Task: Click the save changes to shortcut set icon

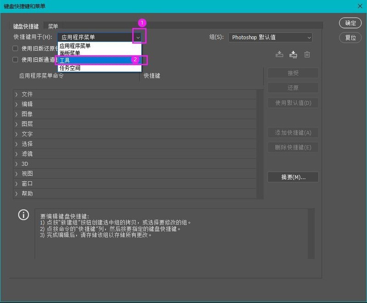Action: tap(279, 54)
